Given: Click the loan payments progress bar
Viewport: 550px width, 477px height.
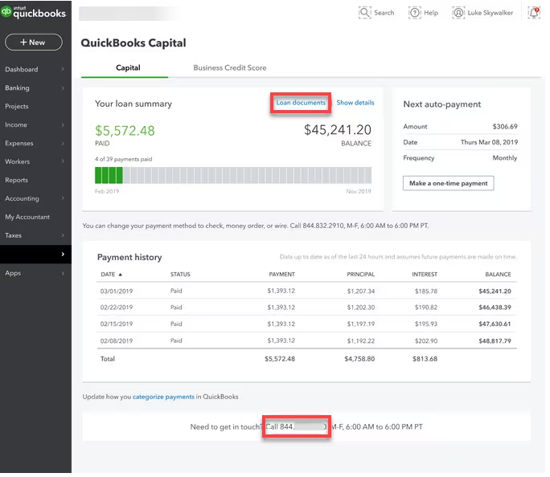Looking at the screenshot, I should tap(233, 175).
